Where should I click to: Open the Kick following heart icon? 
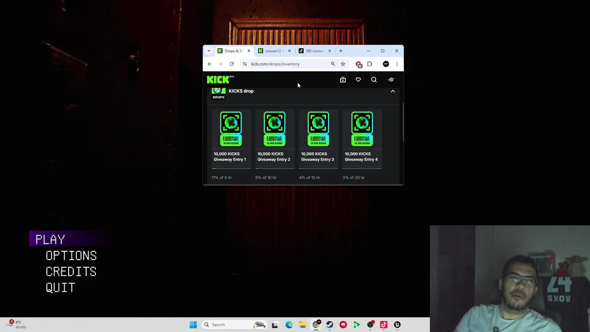pos(358,80)
